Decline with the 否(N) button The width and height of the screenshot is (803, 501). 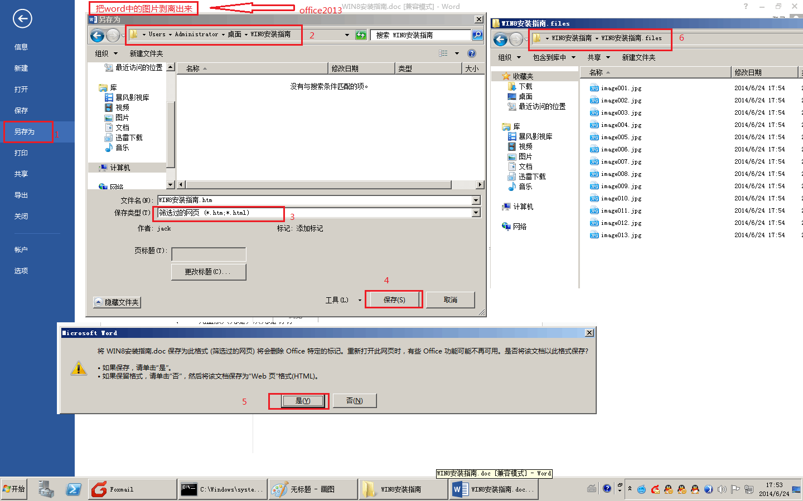pos(355,401)
